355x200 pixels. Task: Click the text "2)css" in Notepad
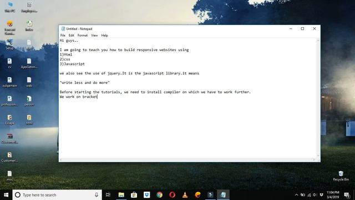tap(65, 59)
